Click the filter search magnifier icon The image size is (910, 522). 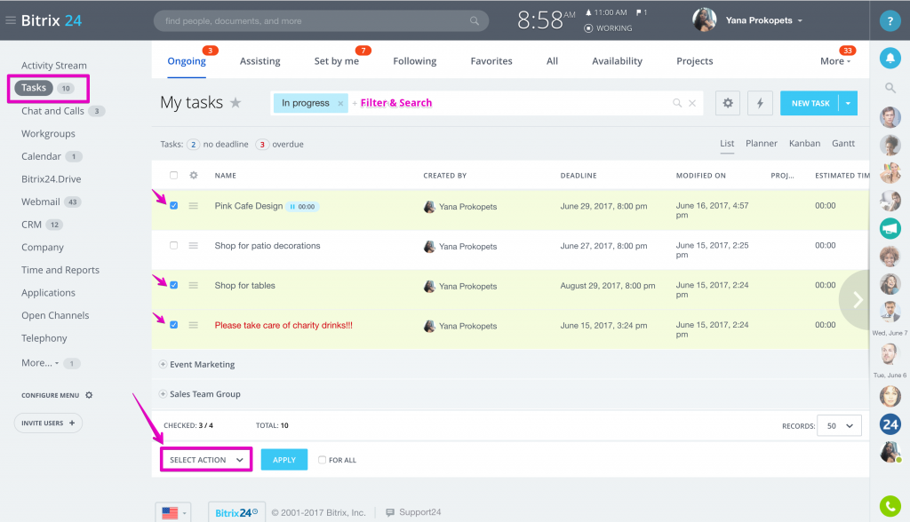(676, 103)
